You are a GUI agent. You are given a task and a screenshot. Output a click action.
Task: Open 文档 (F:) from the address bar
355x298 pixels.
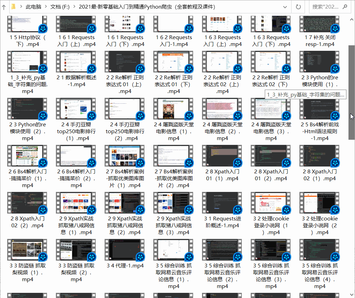[59, 6]
